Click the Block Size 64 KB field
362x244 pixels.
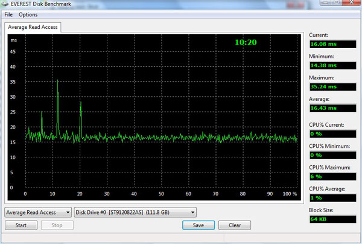coord(332,219)
